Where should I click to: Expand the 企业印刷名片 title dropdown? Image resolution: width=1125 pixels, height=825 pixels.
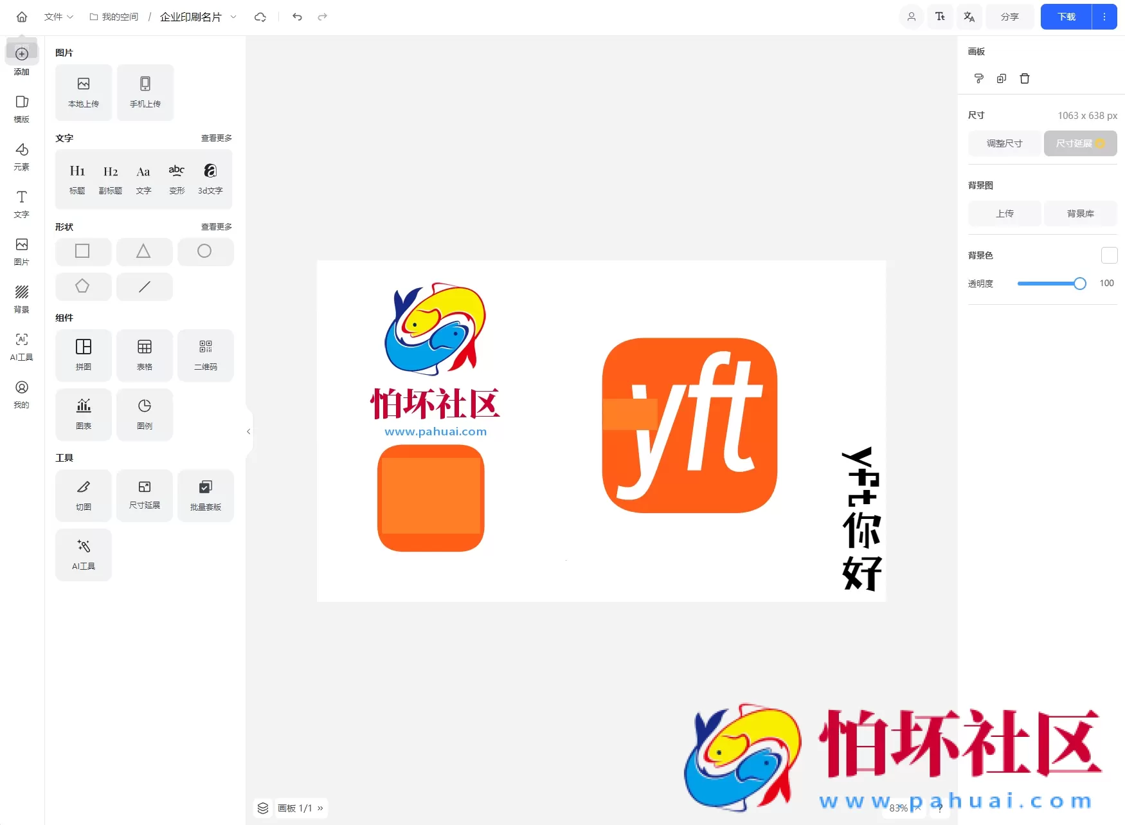(234, 17)
